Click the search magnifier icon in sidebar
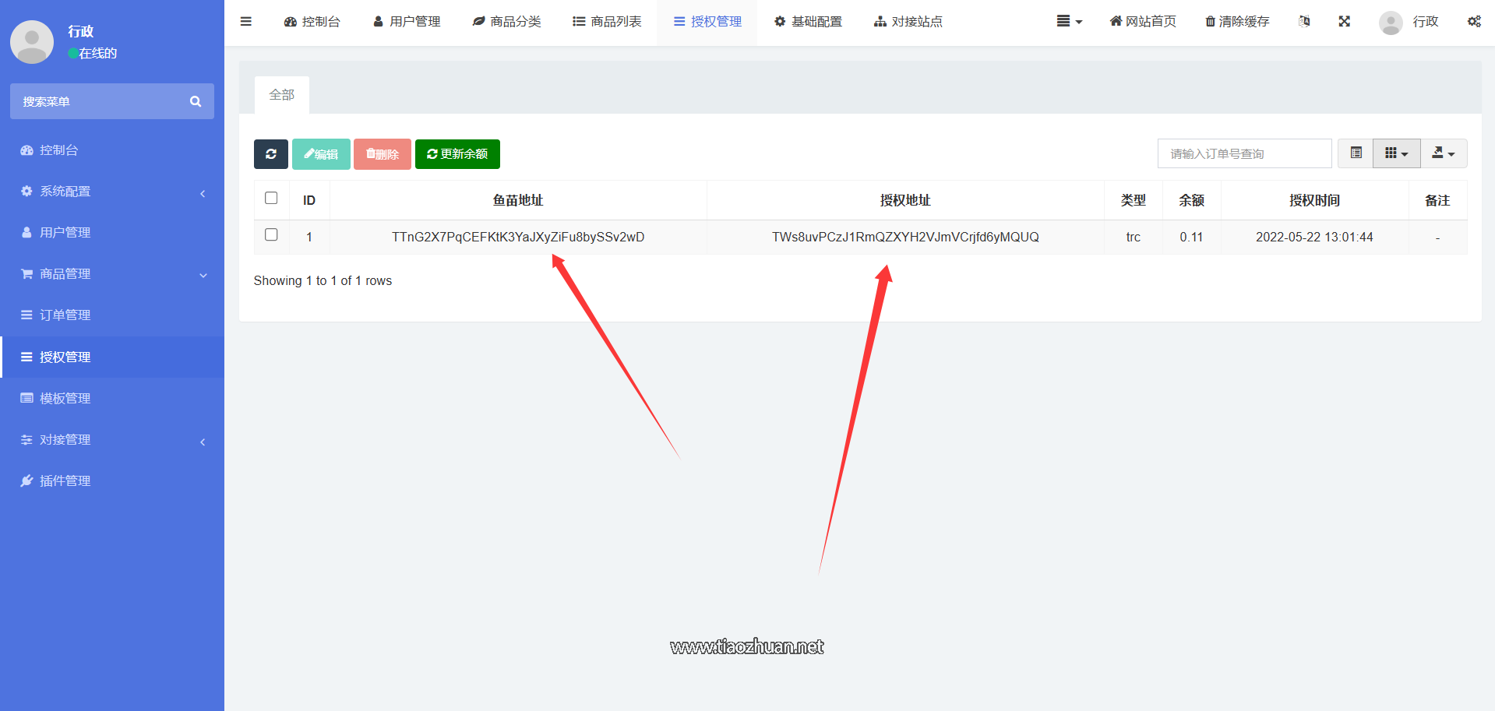1495x711 pixels. pos(196,101)
